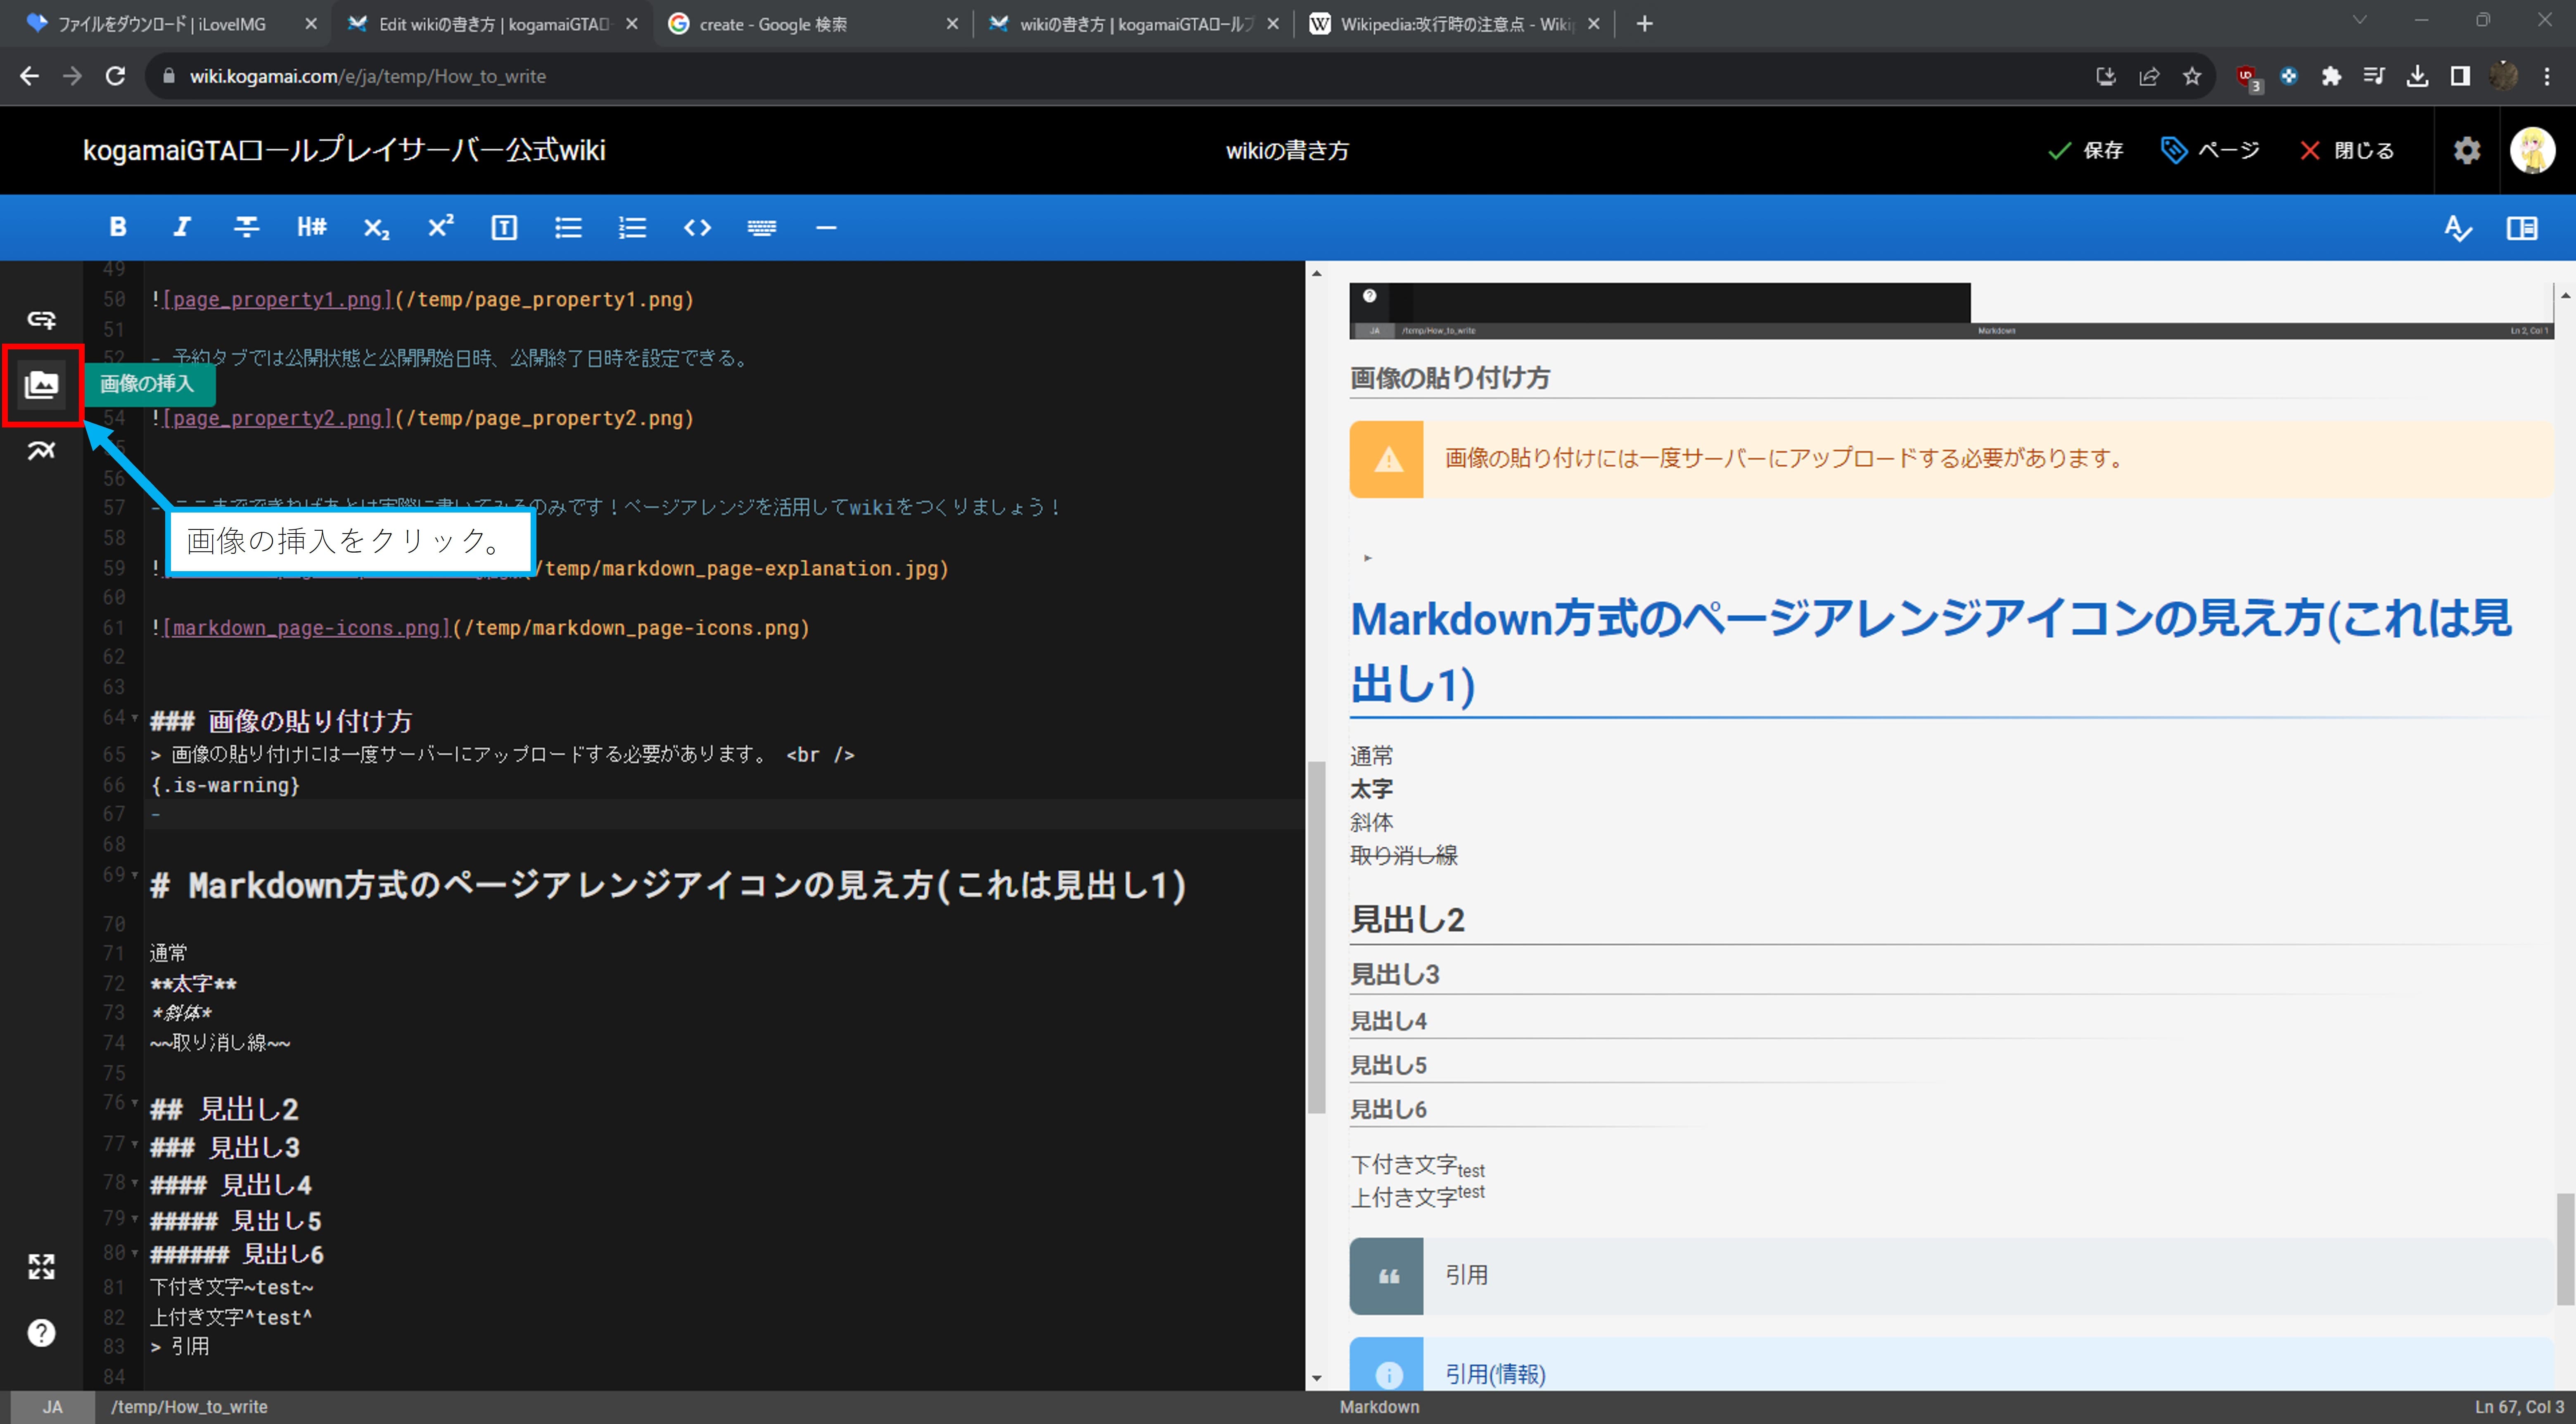Bookmark this page with the star

2192,76
